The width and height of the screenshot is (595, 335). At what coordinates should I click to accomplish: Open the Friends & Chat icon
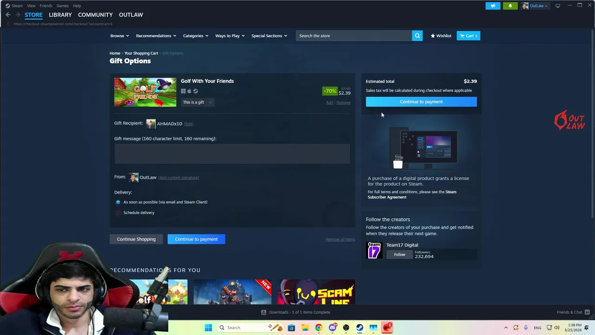point(587,312)
